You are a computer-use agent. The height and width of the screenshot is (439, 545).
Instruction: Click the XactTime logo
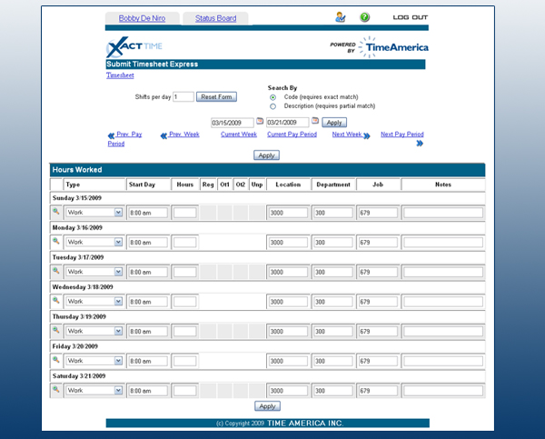134,47
